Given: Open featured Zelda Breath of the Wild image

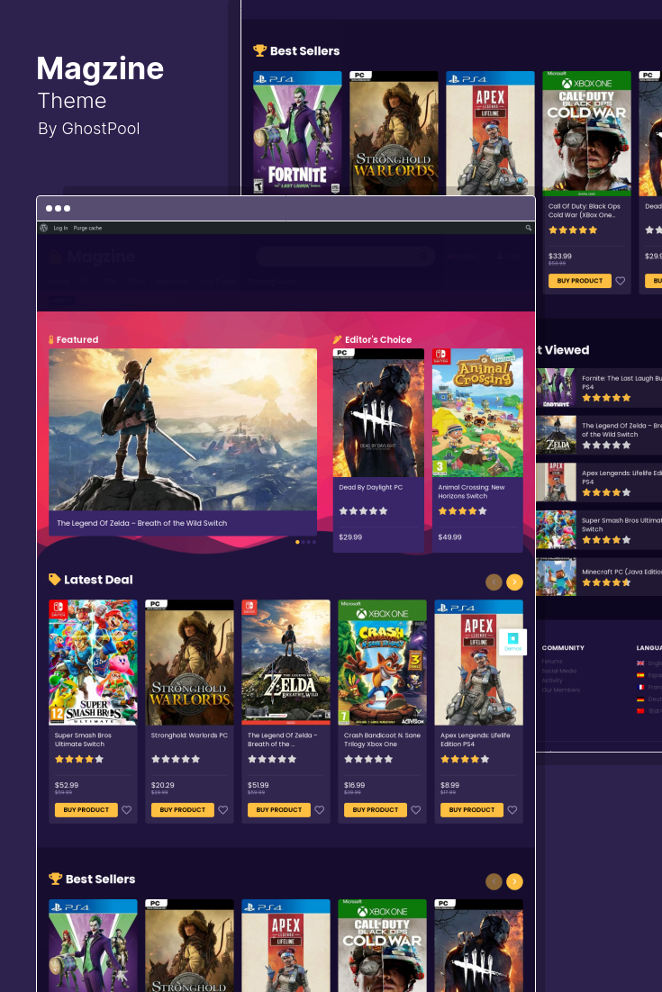Looking at the screenshot, I should pyautogui.click(x=183, y=429).
